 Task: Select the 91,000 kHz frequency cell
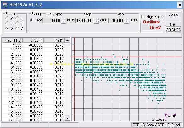(13, 85)
